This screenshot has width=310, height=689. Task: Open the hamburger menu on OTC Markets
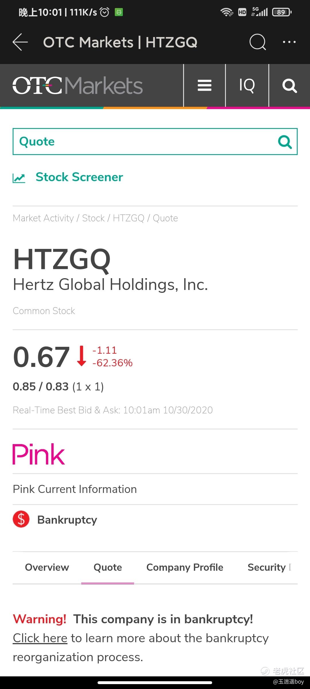(x=205, y=86)
